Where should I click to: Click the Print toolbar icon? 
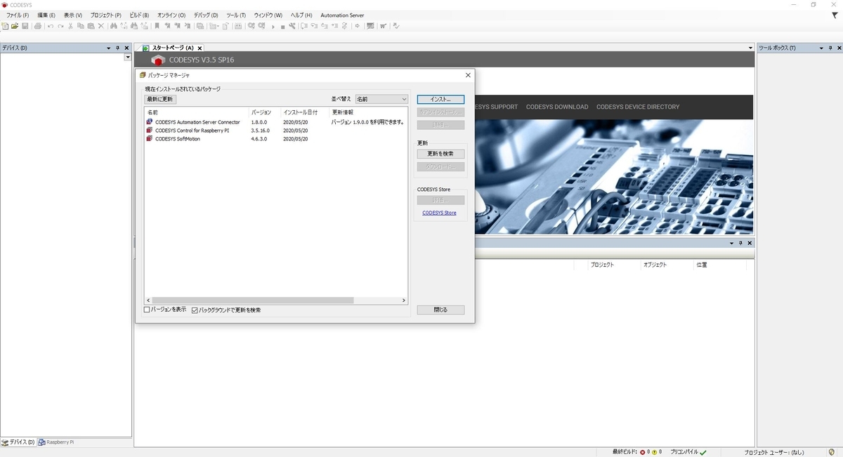pyautogui.click(x=38, y=26)
